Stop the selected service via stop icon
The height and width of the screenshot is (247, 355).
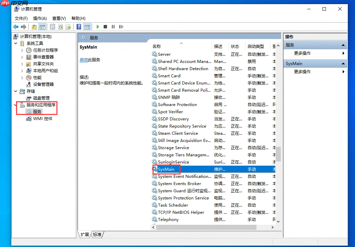(x=105, y=26)
